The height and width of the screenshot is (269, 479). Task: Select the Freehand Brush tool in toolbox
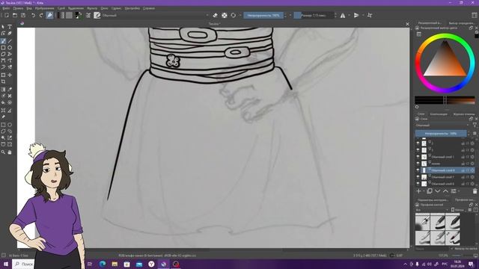[3, 41]
